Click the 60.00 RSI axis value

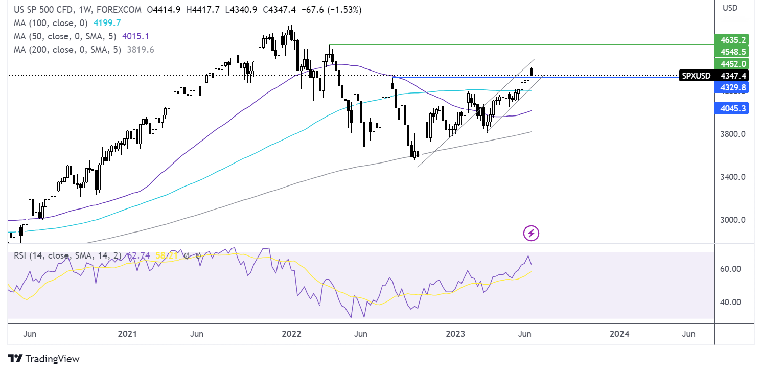click(x=730, y=269)
